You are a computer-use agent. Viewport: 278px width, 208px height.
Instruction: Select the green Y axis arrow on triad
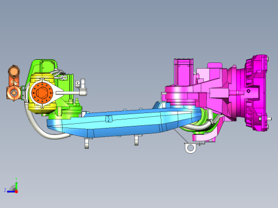[17, 186]
